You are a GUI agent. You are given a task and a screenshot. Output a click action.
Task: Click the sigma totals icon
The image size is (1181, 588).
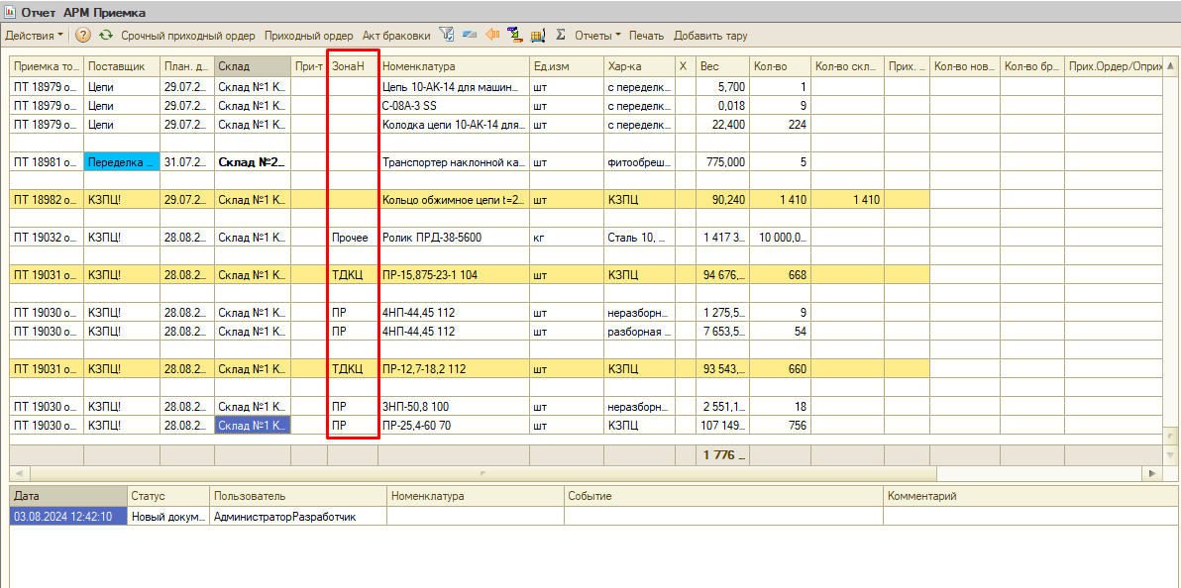(561, 36)
